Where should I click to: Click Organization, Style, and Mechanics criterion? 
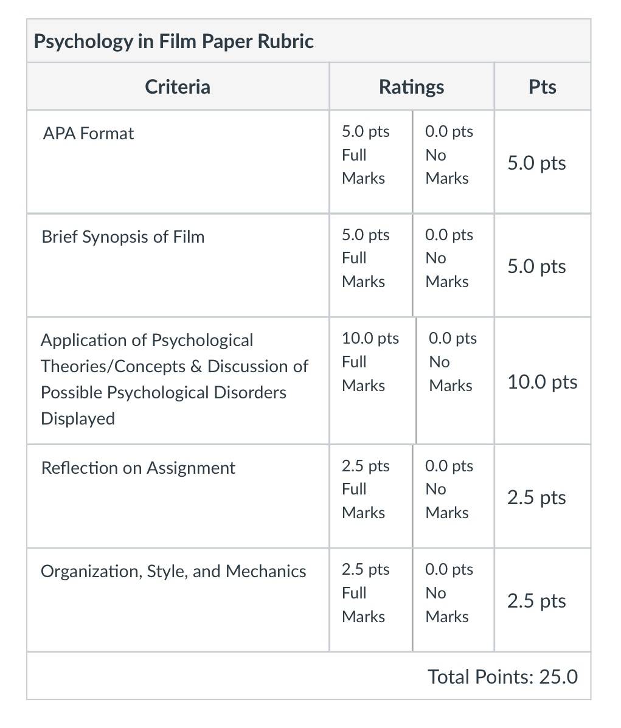click(x=173, y=572)
